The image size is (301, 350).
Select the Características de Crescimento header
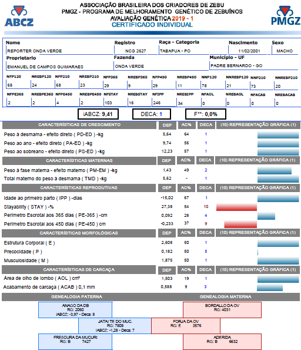click(x=79, y=125)
